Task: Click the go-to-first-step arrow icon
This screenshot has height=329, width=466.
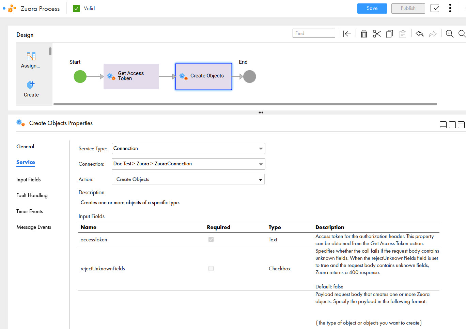Action: (x=347, y=34)
